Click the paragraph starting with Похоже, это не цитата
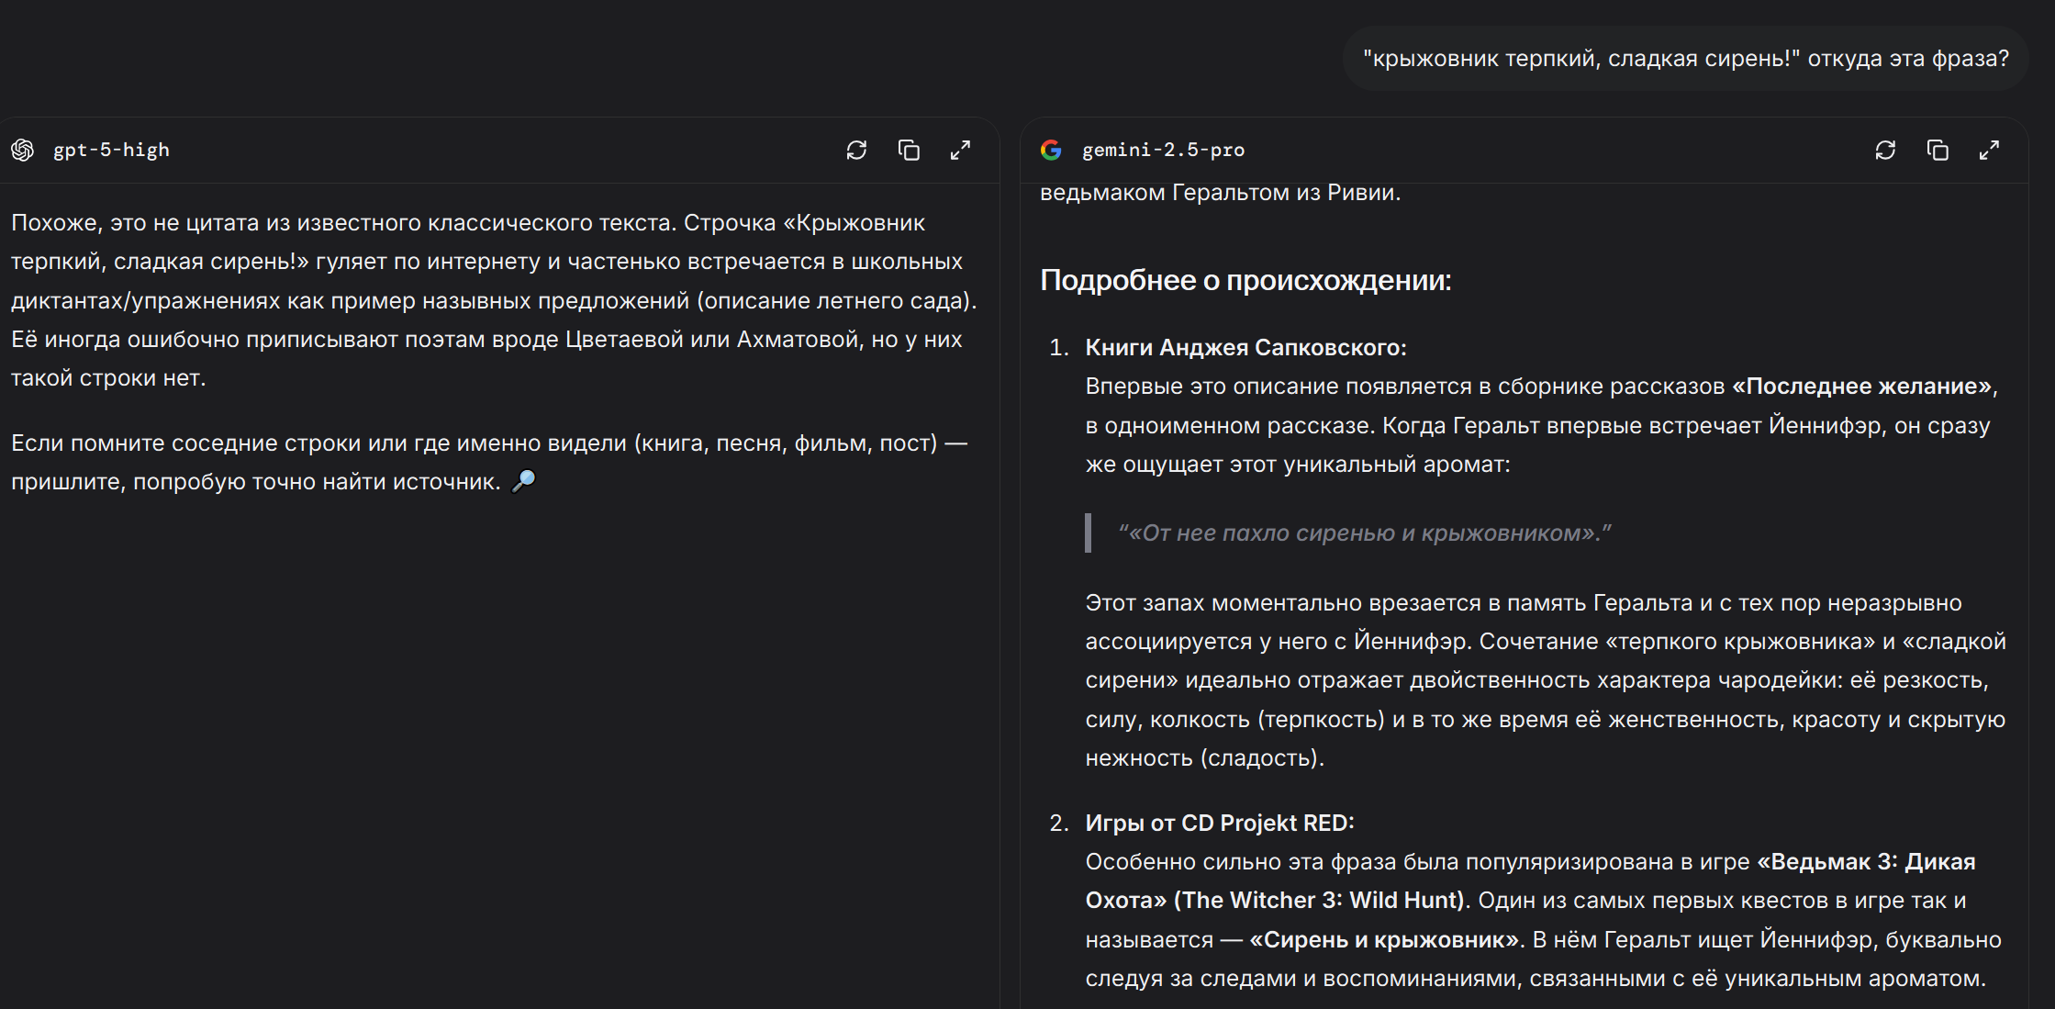This screenshot has height=1009, width=2055. pyautogui.click(x=494, y=300)
